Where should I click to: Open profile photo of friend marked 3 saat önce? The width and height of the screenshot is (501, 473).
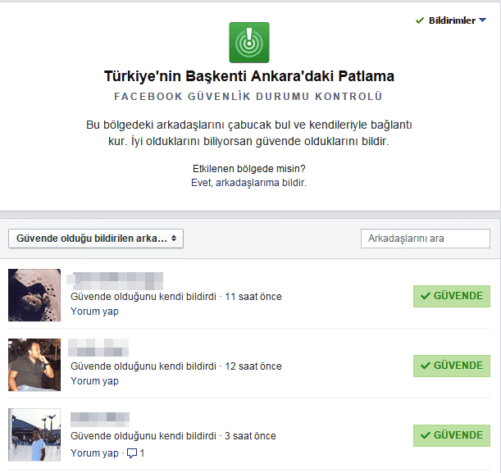[x=34, y=435]
